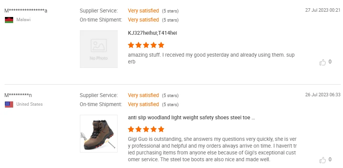Click the 27 Jul 2023 00:21 timestamp
343x168 pixels.
323,10
